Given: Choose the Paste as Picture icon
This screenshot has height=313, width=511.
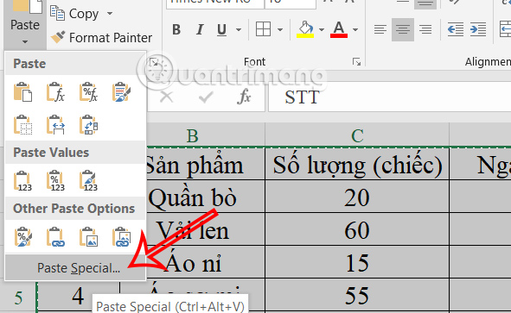Looking at the screenshot, I should (x=89, y=236).
